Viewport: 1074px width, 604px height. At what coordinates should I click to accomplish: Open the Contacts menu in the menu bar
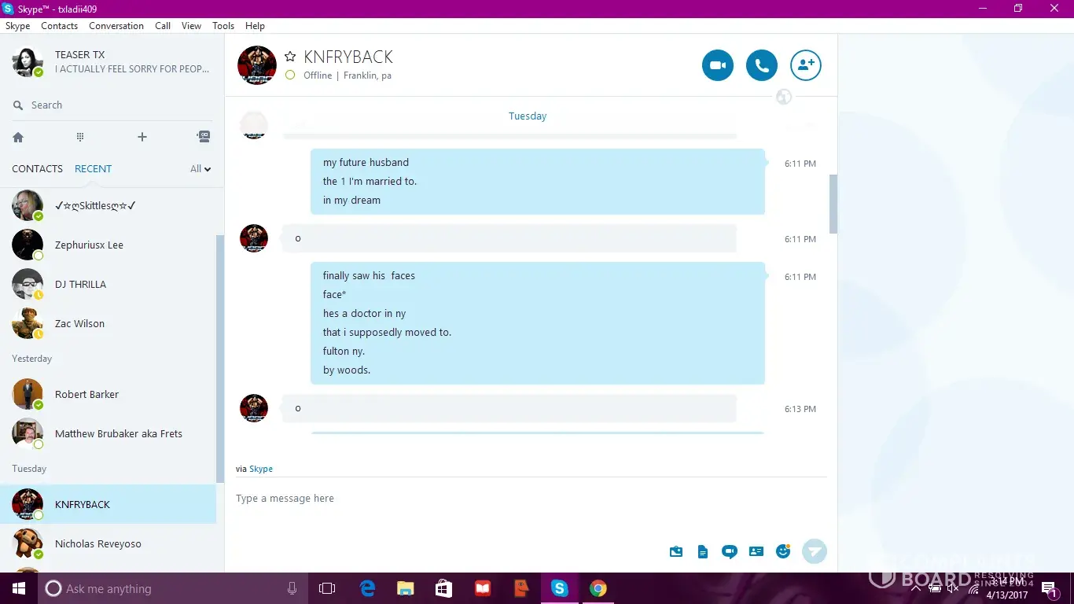[59, 26]
